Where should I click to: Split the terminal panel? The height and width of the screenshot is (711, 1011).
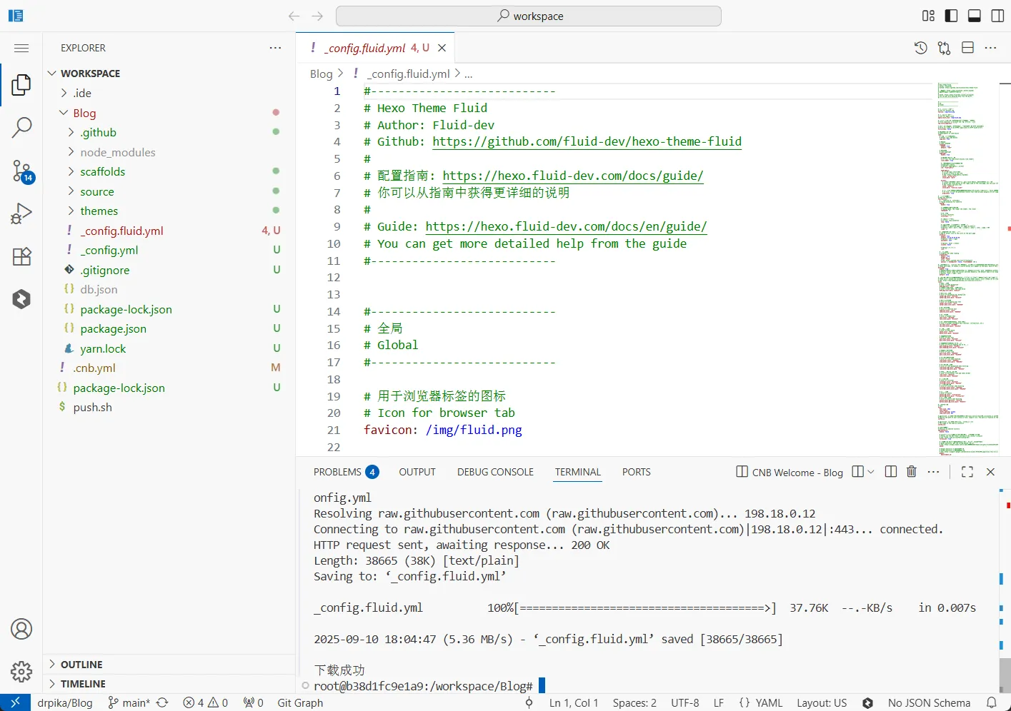point(891,472)
